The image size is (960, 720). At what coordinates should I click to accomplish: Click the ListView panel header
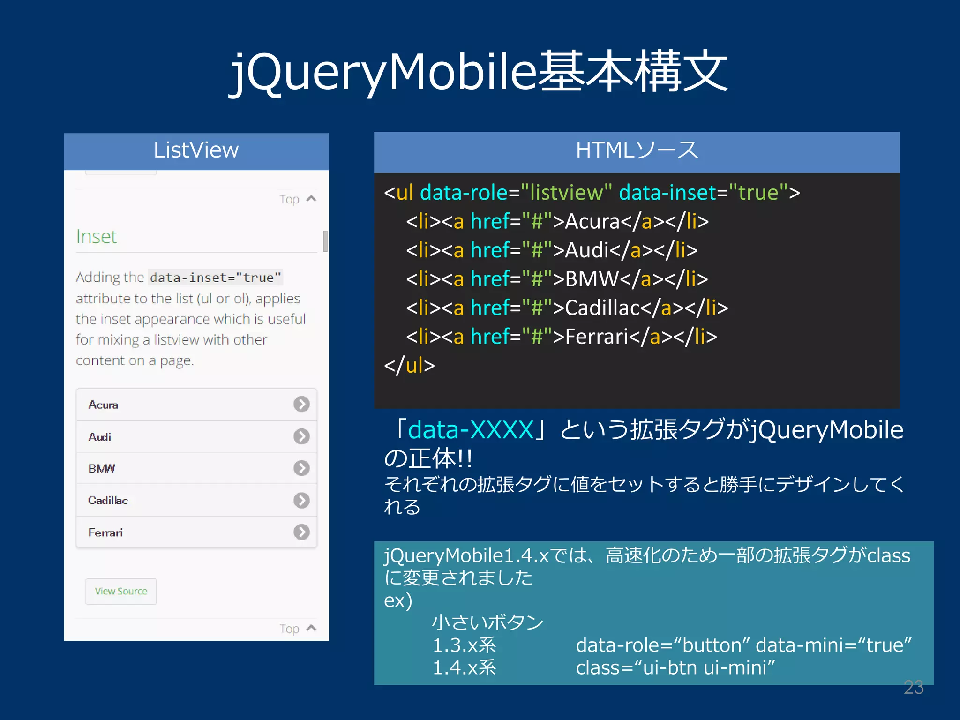(x=196, y=151)
